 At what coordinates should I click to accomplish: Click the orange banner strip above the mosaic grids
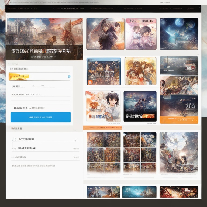coord(102,128)
